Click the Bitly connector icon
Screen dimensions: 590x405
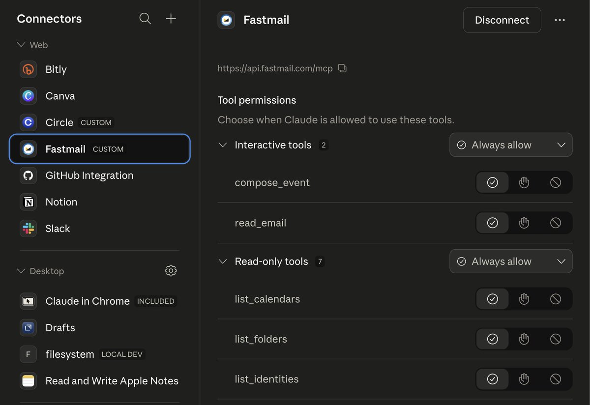(x=29, y=69)
